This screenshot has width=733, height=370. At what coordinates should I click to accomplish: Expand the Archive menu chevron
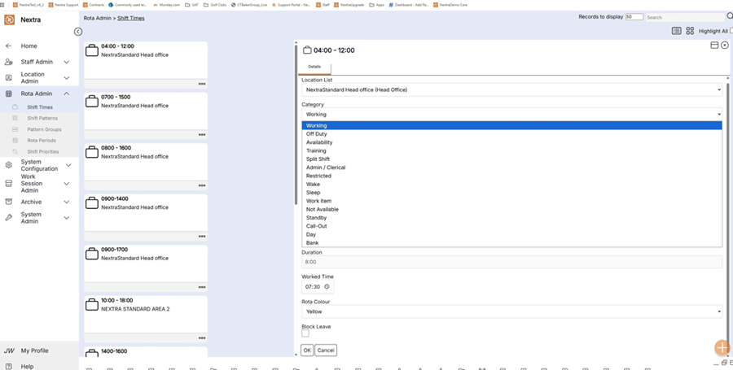coord(67,202)
